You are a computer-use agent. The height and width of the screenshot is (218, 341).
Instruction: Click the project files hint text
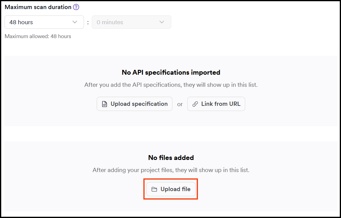171,170
